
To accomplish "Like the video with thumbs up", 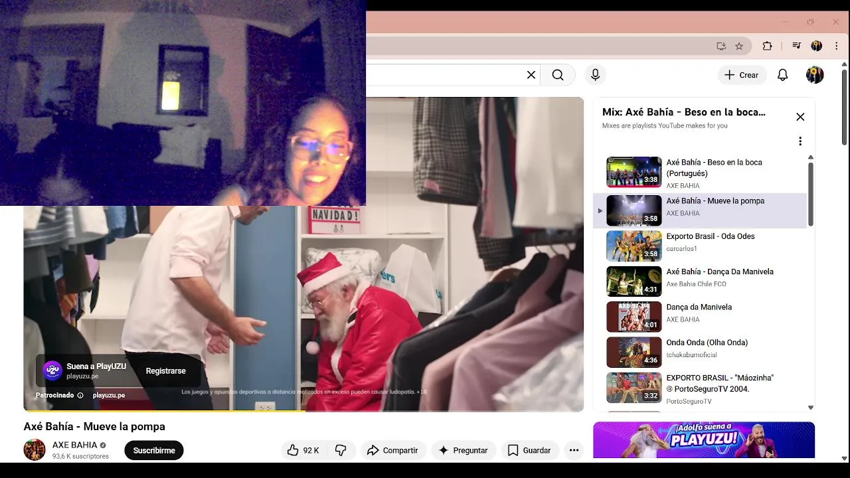I will tap(303, 450).
